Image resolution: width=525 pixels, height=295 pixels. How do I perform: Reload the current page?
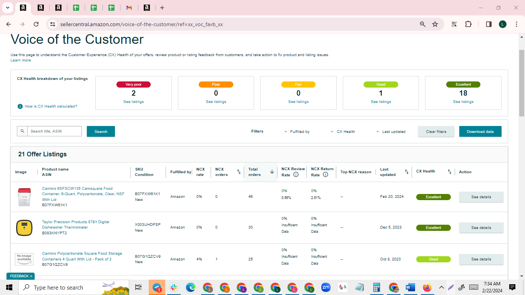pyautogui.click(x=36, y=24)
